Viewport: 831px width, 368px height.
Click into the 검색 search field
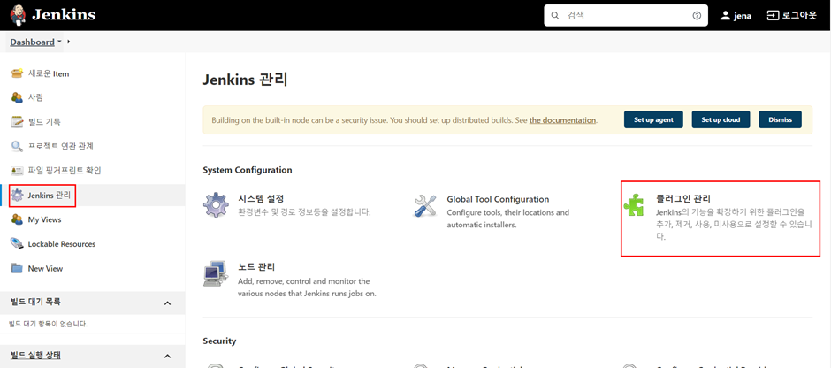[626, 15]
